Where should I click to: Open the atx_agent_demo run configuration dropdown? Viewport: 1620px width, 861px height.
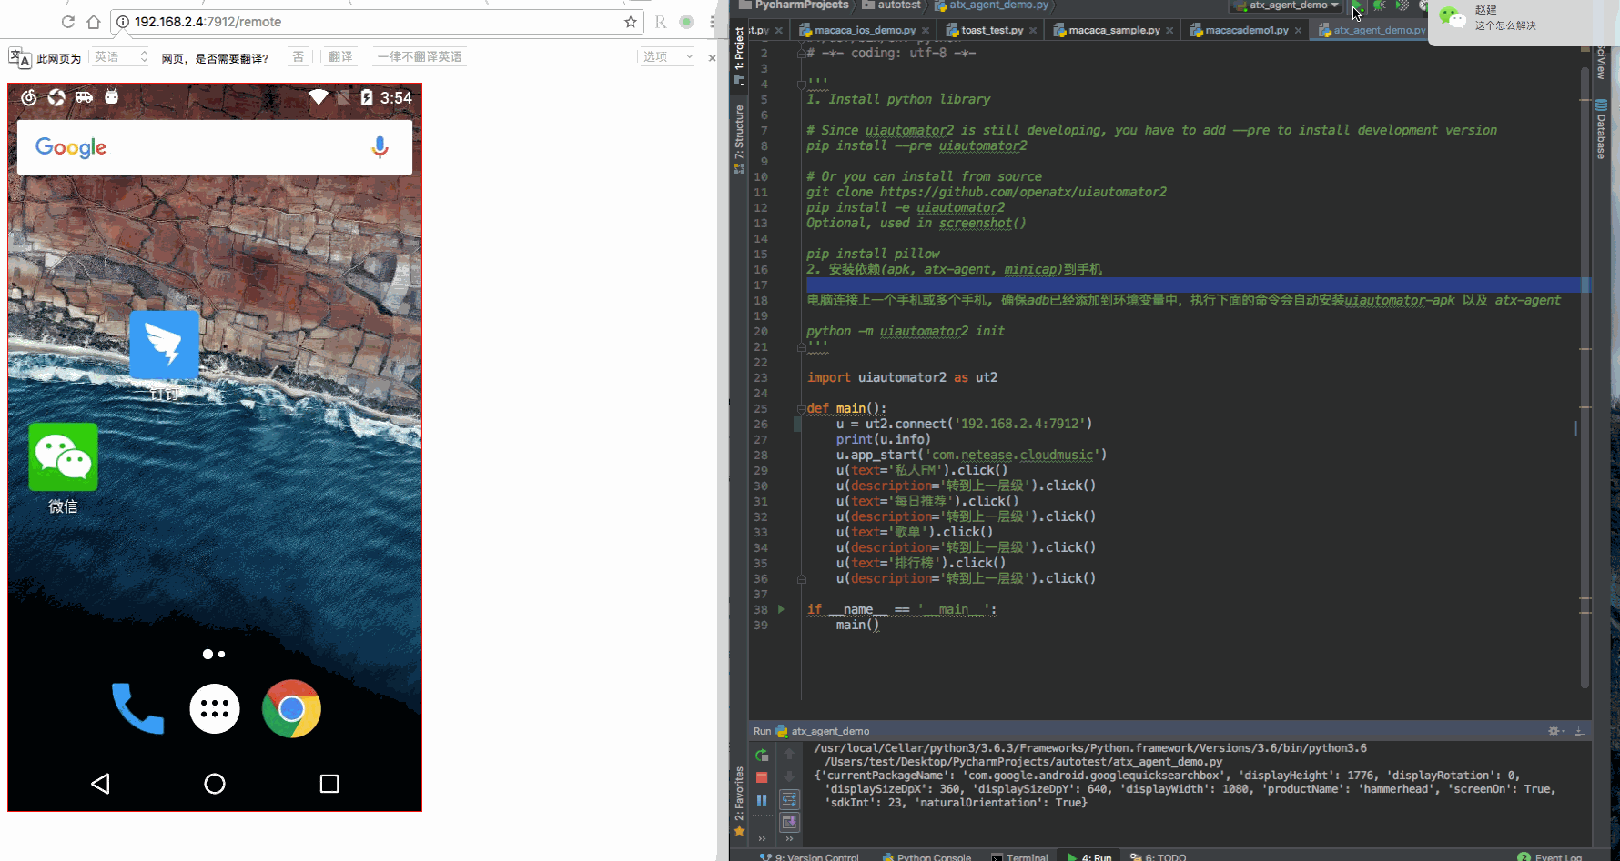point(1288,5)
